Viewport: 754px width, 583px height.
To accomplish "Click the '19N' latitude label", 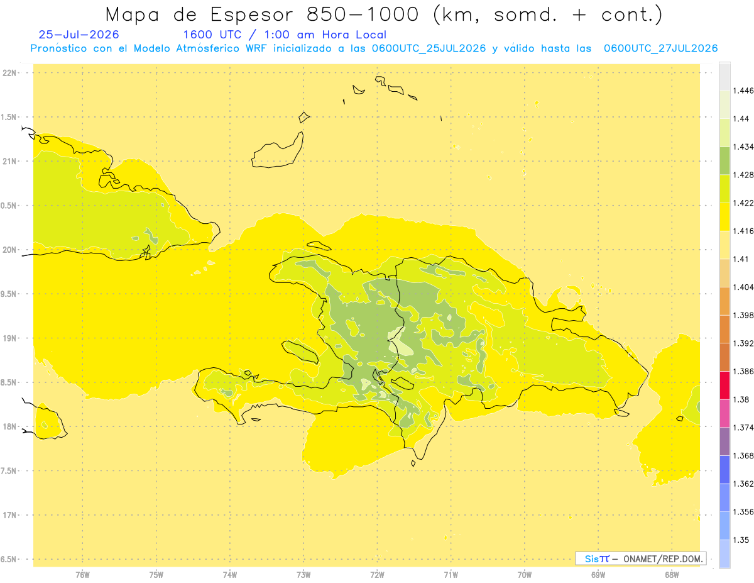I will [x=9, y=338].
